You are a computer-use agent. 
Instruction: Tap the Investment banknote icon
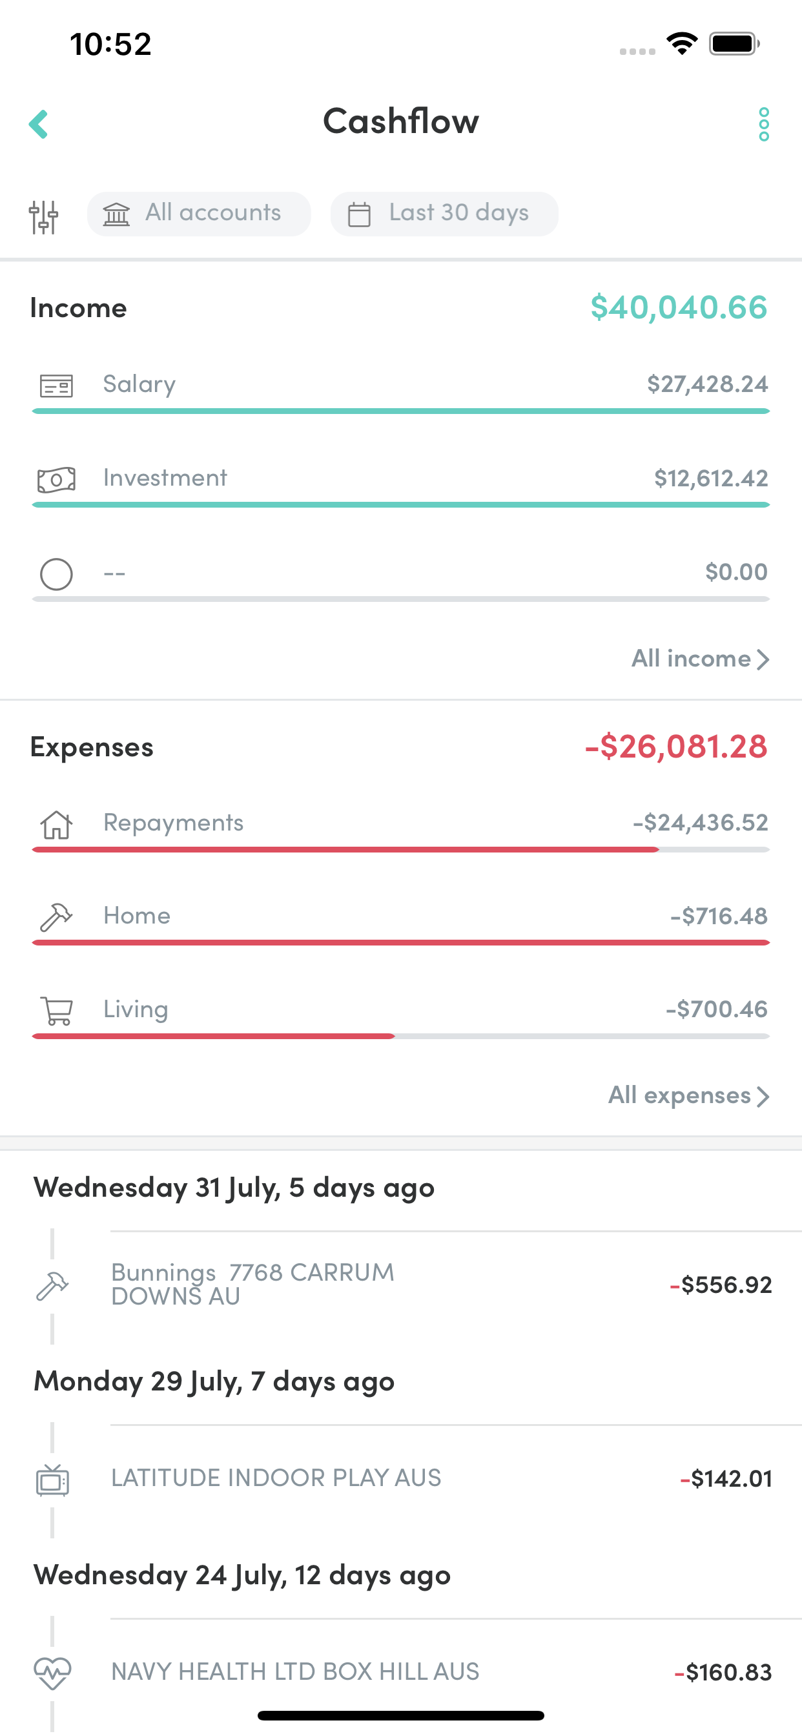tap(57, 480)
